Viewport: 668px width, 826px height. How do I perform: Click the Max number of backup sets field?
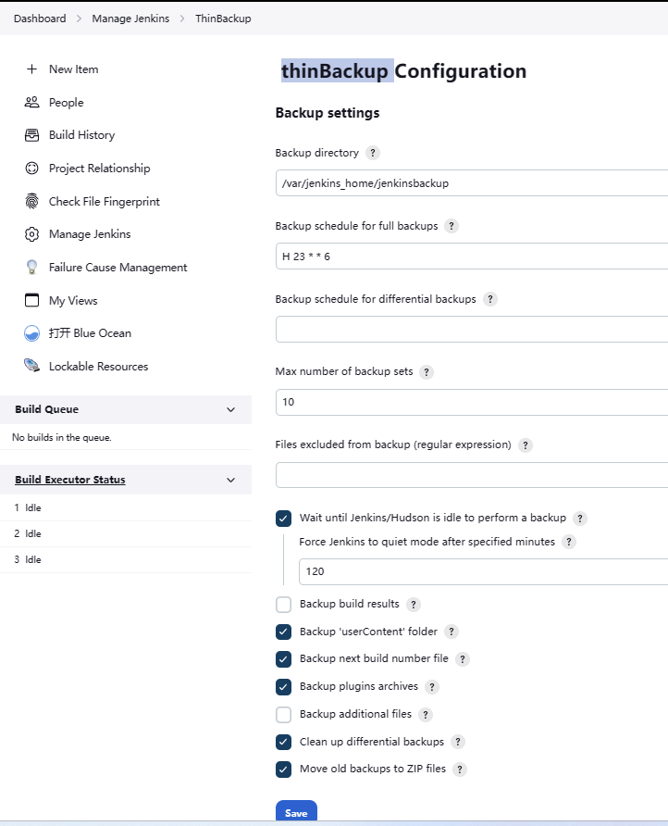[472, 403]
